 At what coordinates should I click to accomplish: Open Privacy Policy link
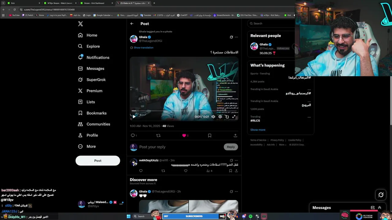point(277,140)
